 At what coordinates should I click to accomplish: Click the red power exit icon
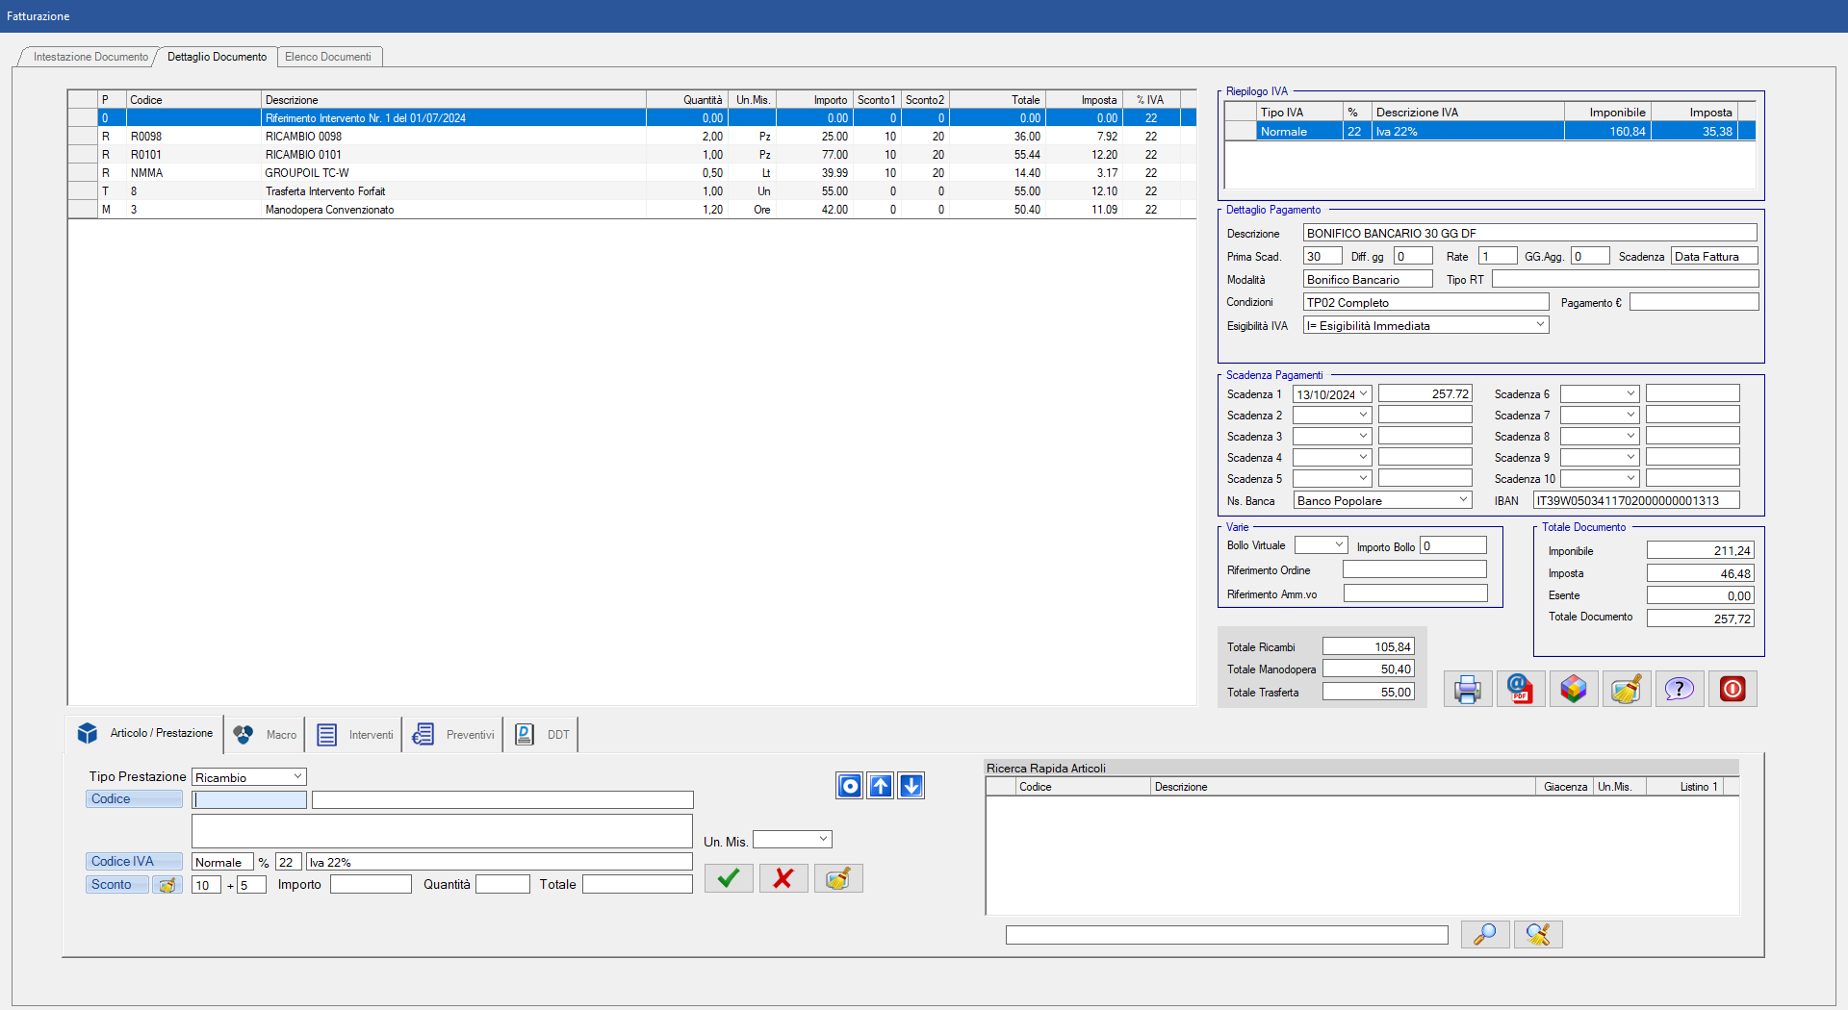[x=1732, y=689]
